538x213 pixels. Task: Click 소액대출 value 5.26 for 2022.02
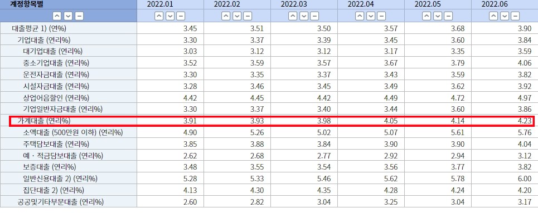pyautogui.click(x=258, y=132)
